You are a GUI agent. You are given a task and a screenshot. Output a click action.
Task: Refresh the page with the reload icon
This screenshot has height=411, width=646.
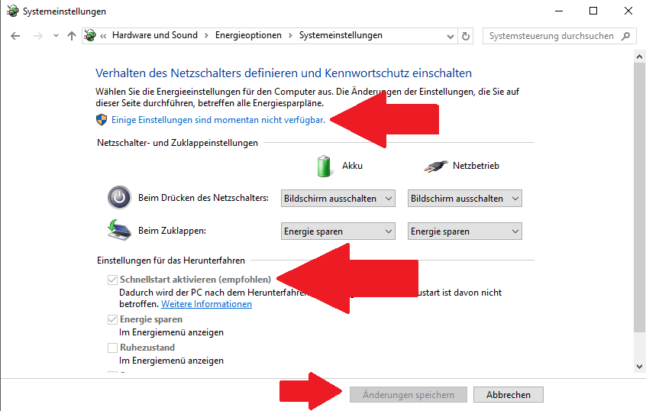pyautogui.click(x=466, y=36)
